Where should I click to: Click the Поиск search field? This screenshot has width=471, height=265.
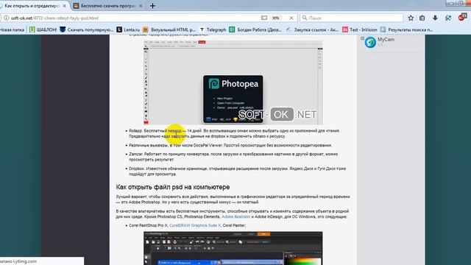click(x=352, y=18)
